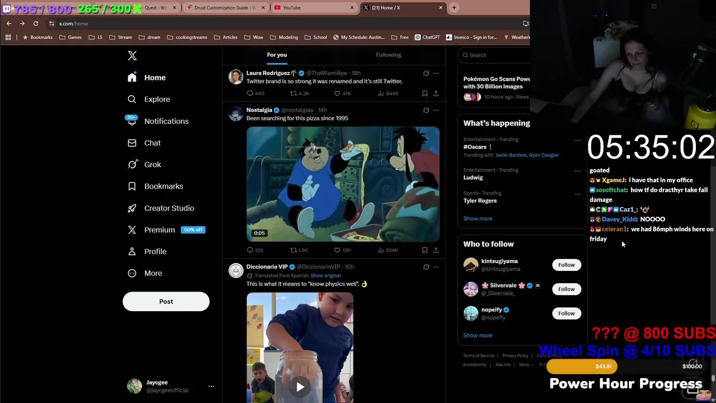This screenshot has width=716, height=403.
Task: Switch to the Druid Customization Guide tab
Action: coord(225,8)
